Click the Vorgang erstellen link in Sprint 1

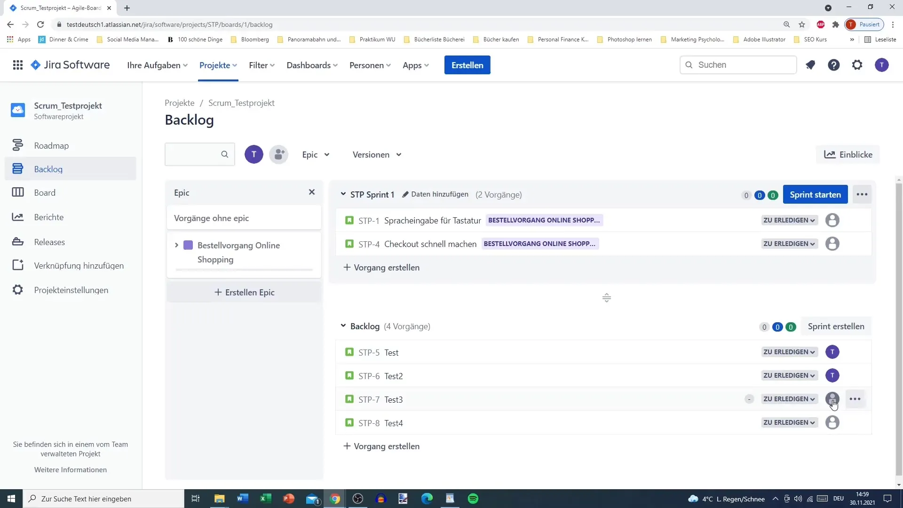tap(381, 267)
